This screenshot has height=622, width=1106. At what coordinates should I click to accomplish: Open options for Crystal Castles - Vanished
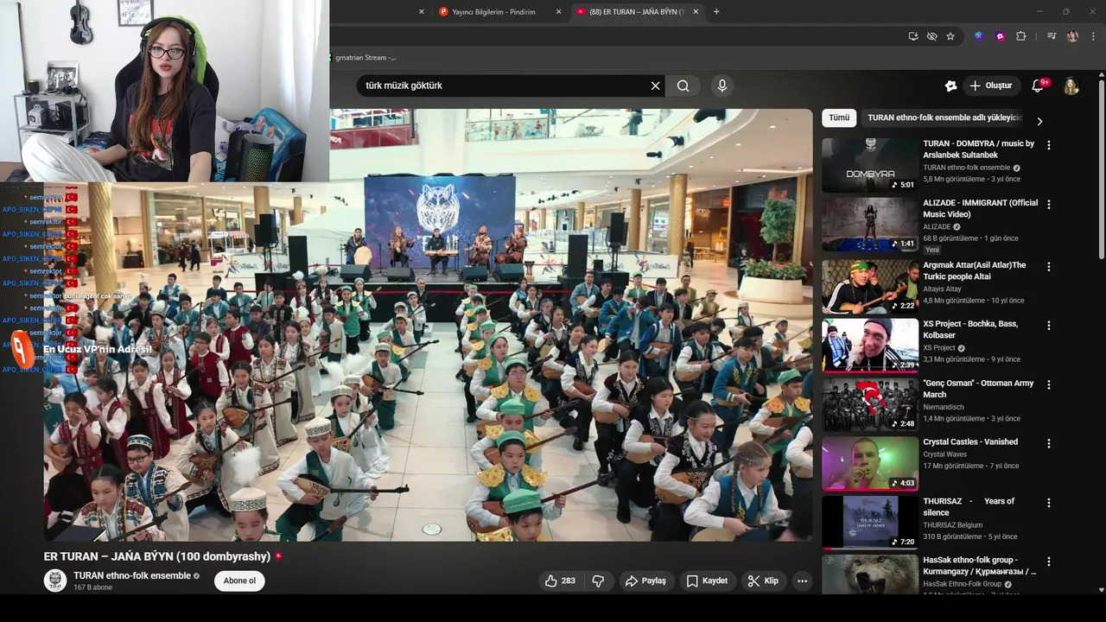pyautogui.click(x=1049, y=443)
